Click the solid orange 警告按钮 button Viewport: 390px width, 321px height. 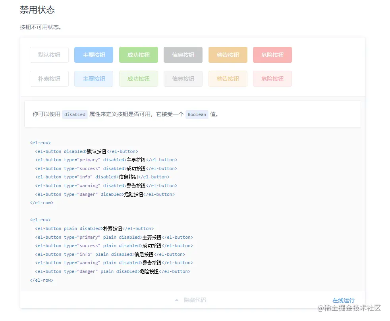(x=228, y=55)
